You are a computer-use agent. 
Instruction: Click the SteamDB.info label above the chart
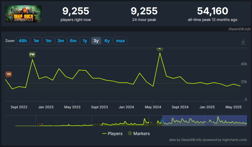(x=240, y=29)
